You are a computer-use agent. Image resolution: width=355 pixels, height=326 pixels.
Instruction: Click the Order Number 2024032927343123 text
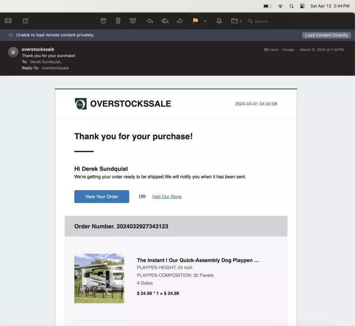pos(121,226)
